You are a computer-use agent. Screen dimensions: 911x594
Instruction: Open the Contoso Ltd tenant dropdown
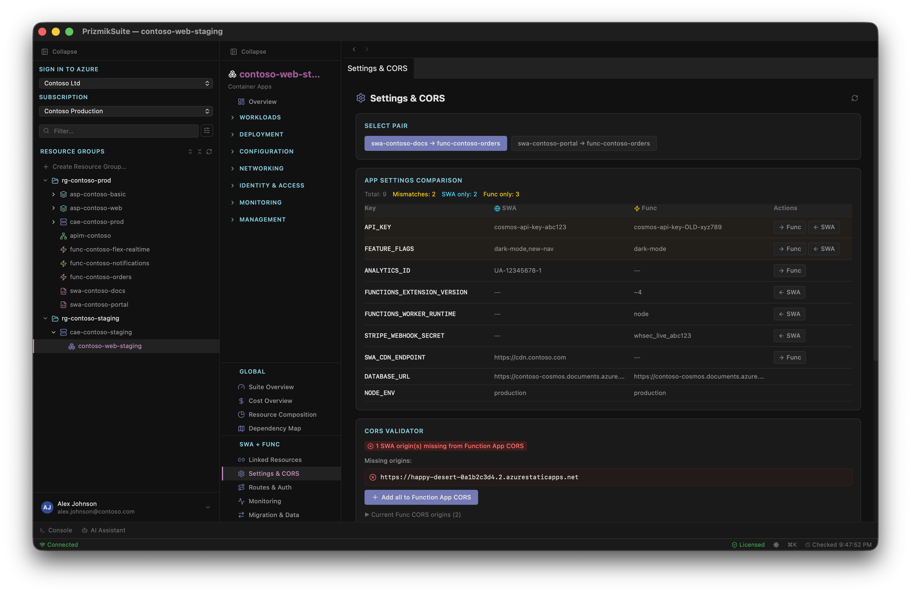126,83
